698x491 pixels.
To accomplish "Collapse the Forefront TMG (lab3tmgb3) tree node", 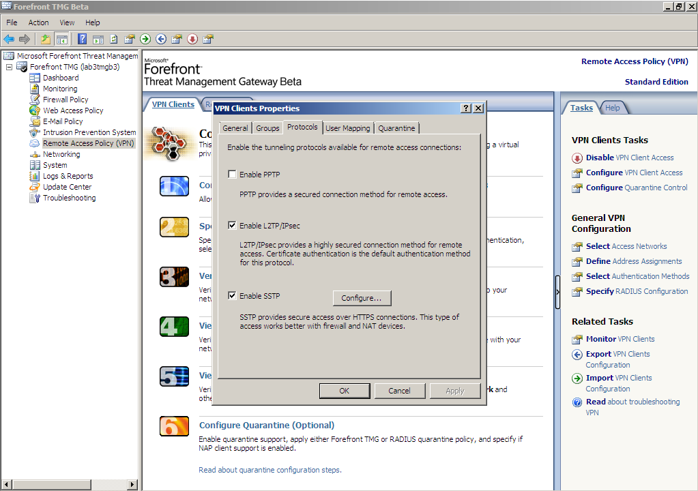I will [9, 67].
